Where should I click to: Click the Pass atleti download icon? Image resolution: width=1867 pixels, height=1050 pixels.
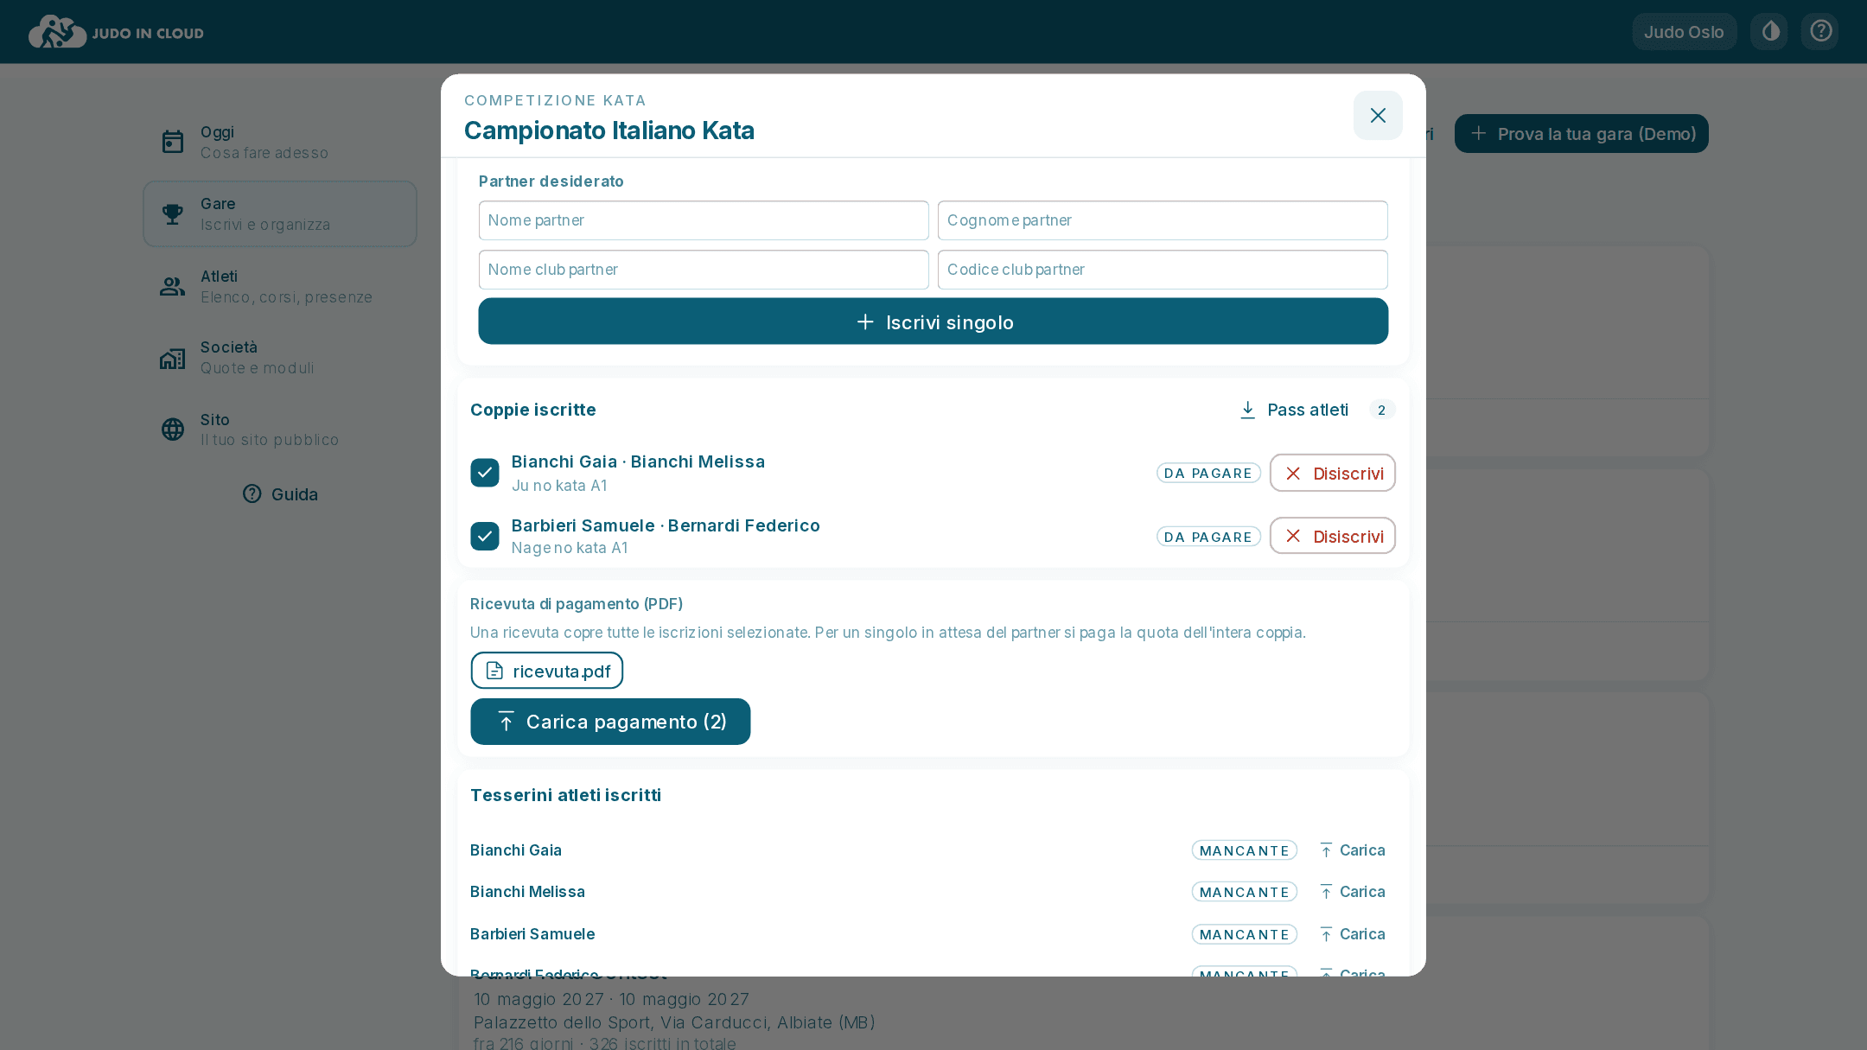tap(1247, 410)
